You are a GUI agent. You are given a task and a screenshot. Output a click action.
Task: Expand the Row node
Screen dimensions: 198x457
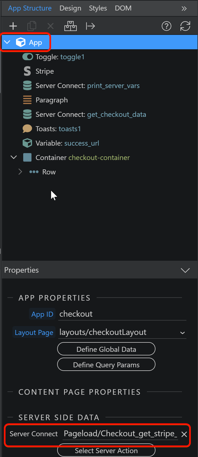coord(20,172)
